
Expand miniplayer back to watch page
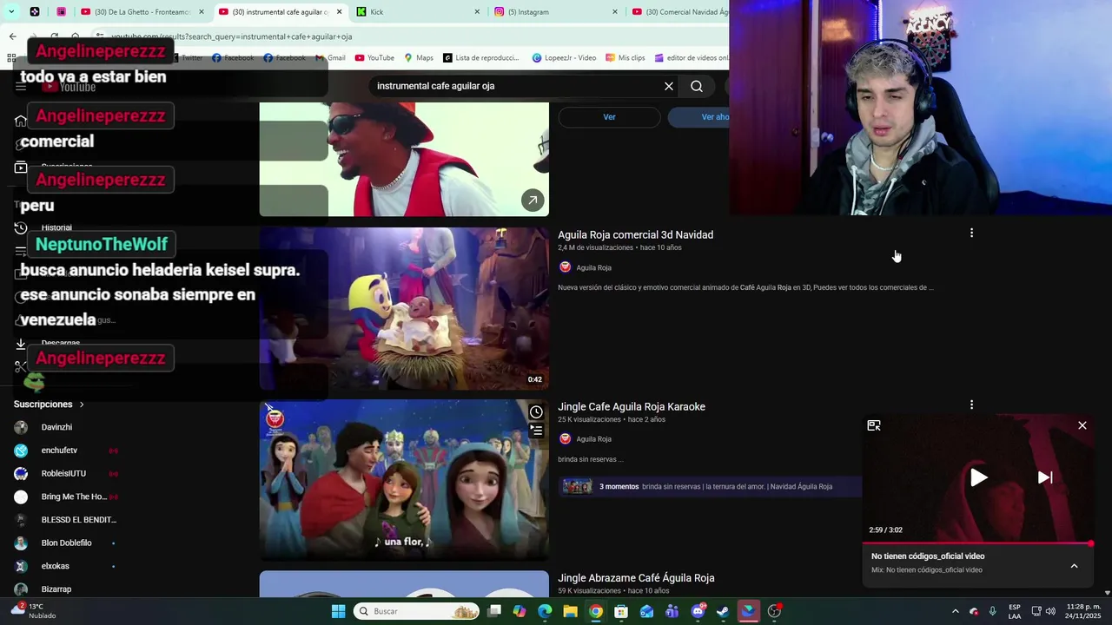pos(874,425)
